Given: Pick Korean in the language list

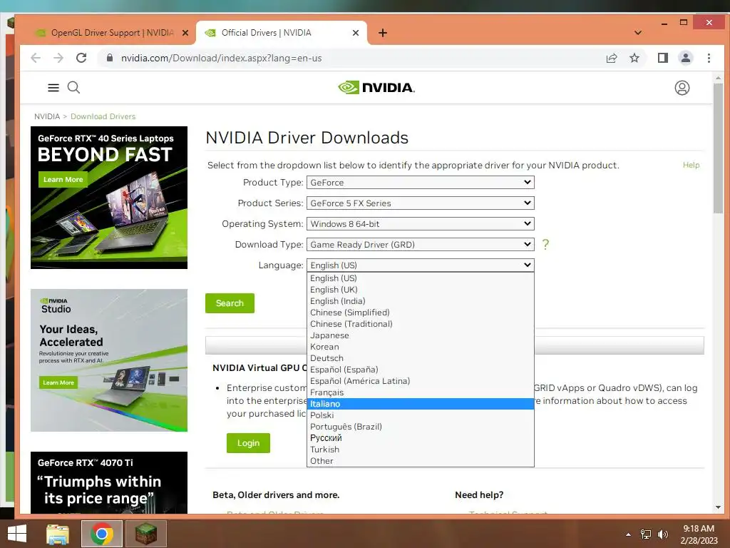Looking at the screenshot, I should (x=420, y=347).
